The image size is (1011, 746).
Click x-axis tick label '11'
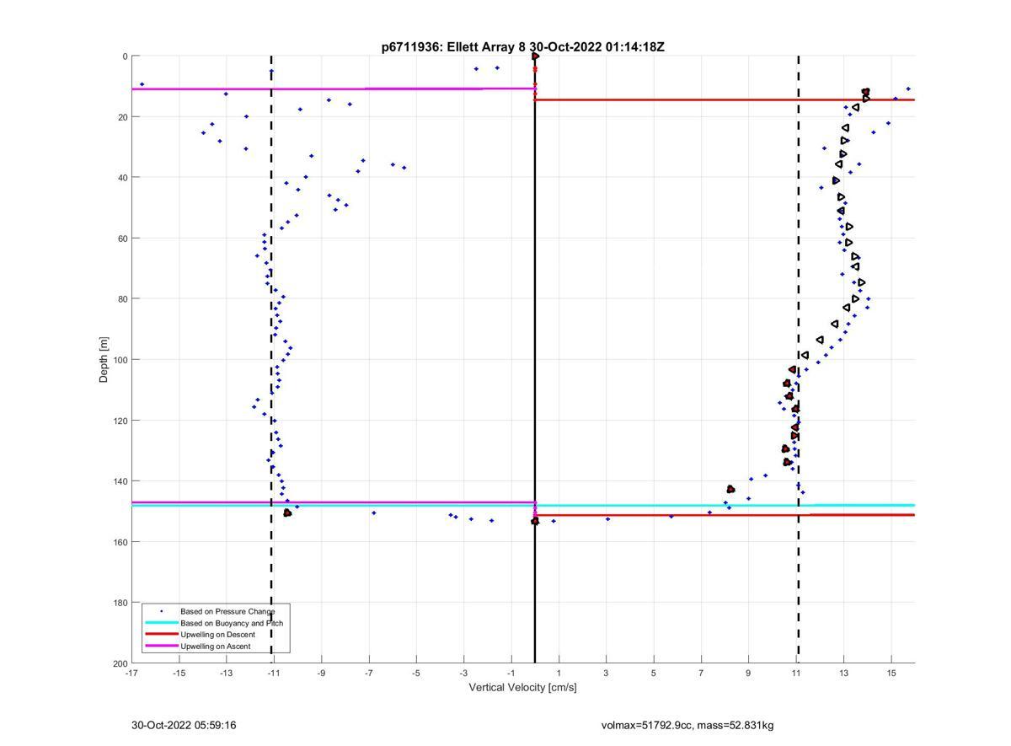pos(796,673)
